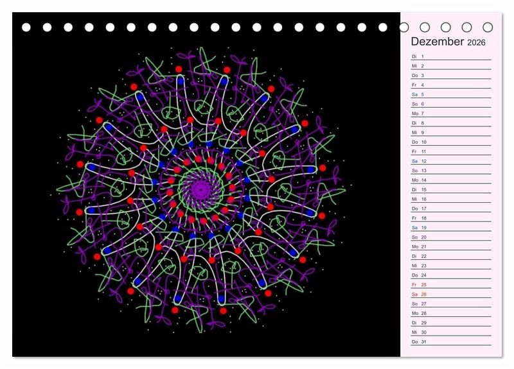The image size is (514, 369).
Task: Click the Fr 11 date line
Action: 451,151
